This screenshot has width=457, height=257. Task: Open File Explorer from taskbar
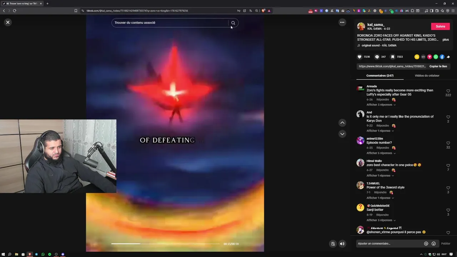click(x=16, y=255)
